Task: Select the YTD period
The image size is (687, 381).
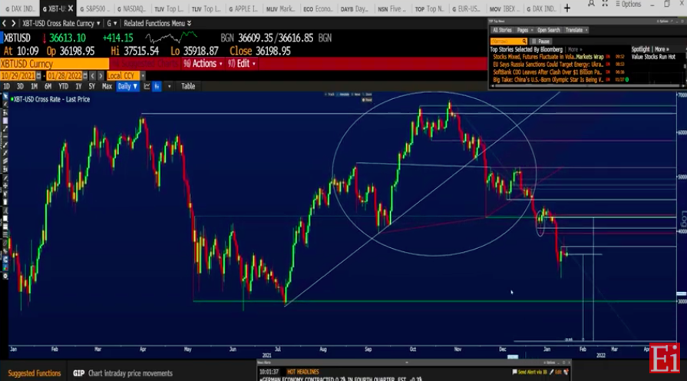Action: [x=64, y=86]
